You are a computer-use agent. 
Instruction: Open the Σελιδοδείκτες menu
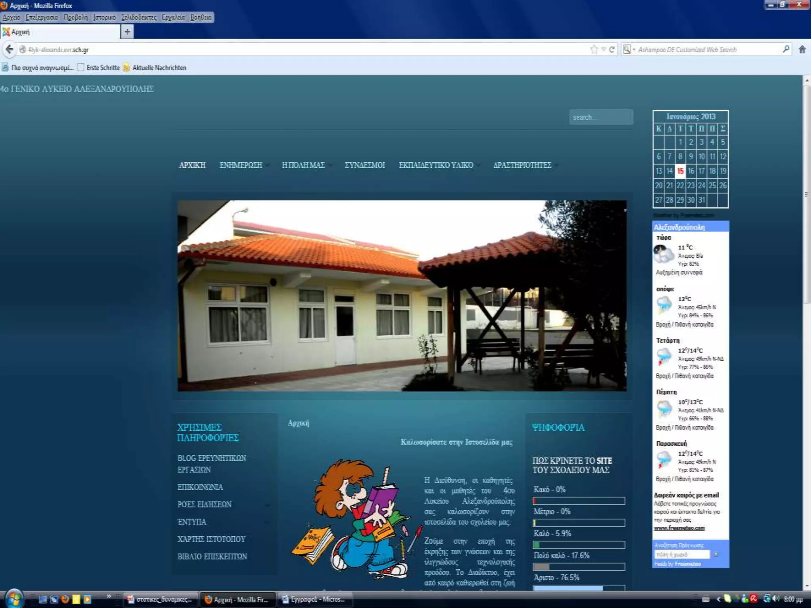click(x=139, y=17)
